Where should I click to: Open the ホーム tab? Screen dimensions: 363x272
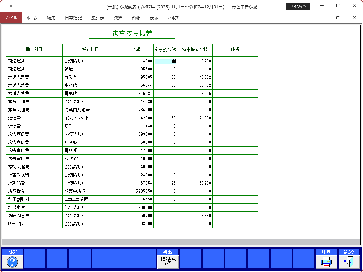point(32,18)
